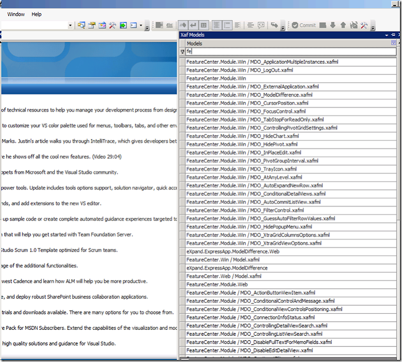
Task: Click the filter text field containing 'fe'
Action: point(291,51)
